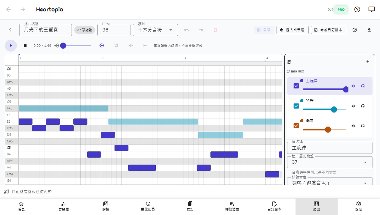The width and height of the screenshot is (380, 215).
Task: Open the 自訂腳本 tab
Action: tap(274, 206)
